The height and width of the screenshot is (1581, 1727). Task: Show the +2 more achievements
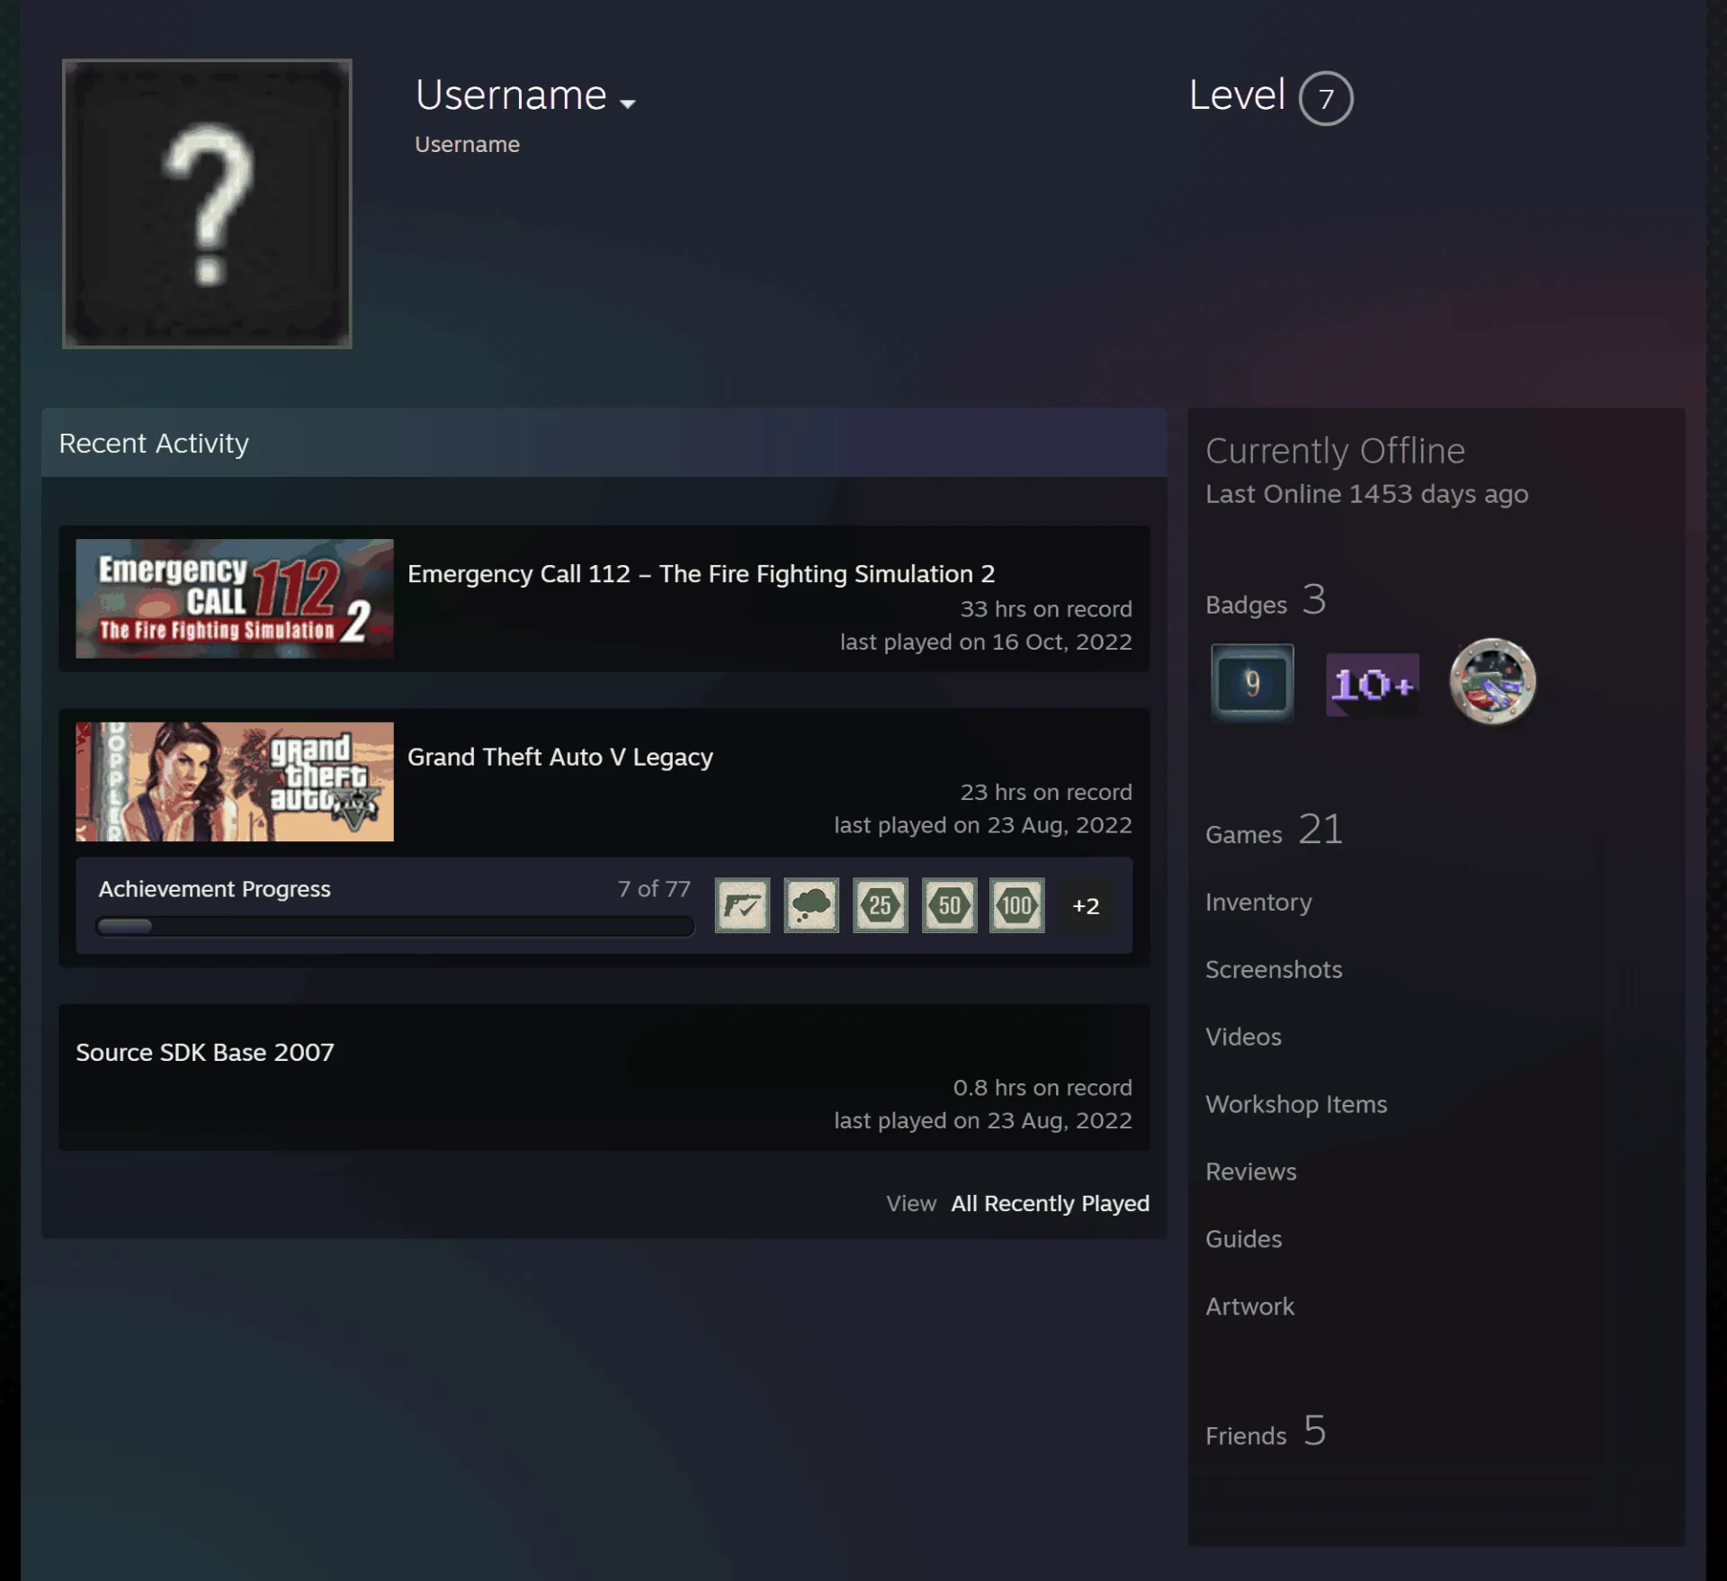tap(1086, 906)
